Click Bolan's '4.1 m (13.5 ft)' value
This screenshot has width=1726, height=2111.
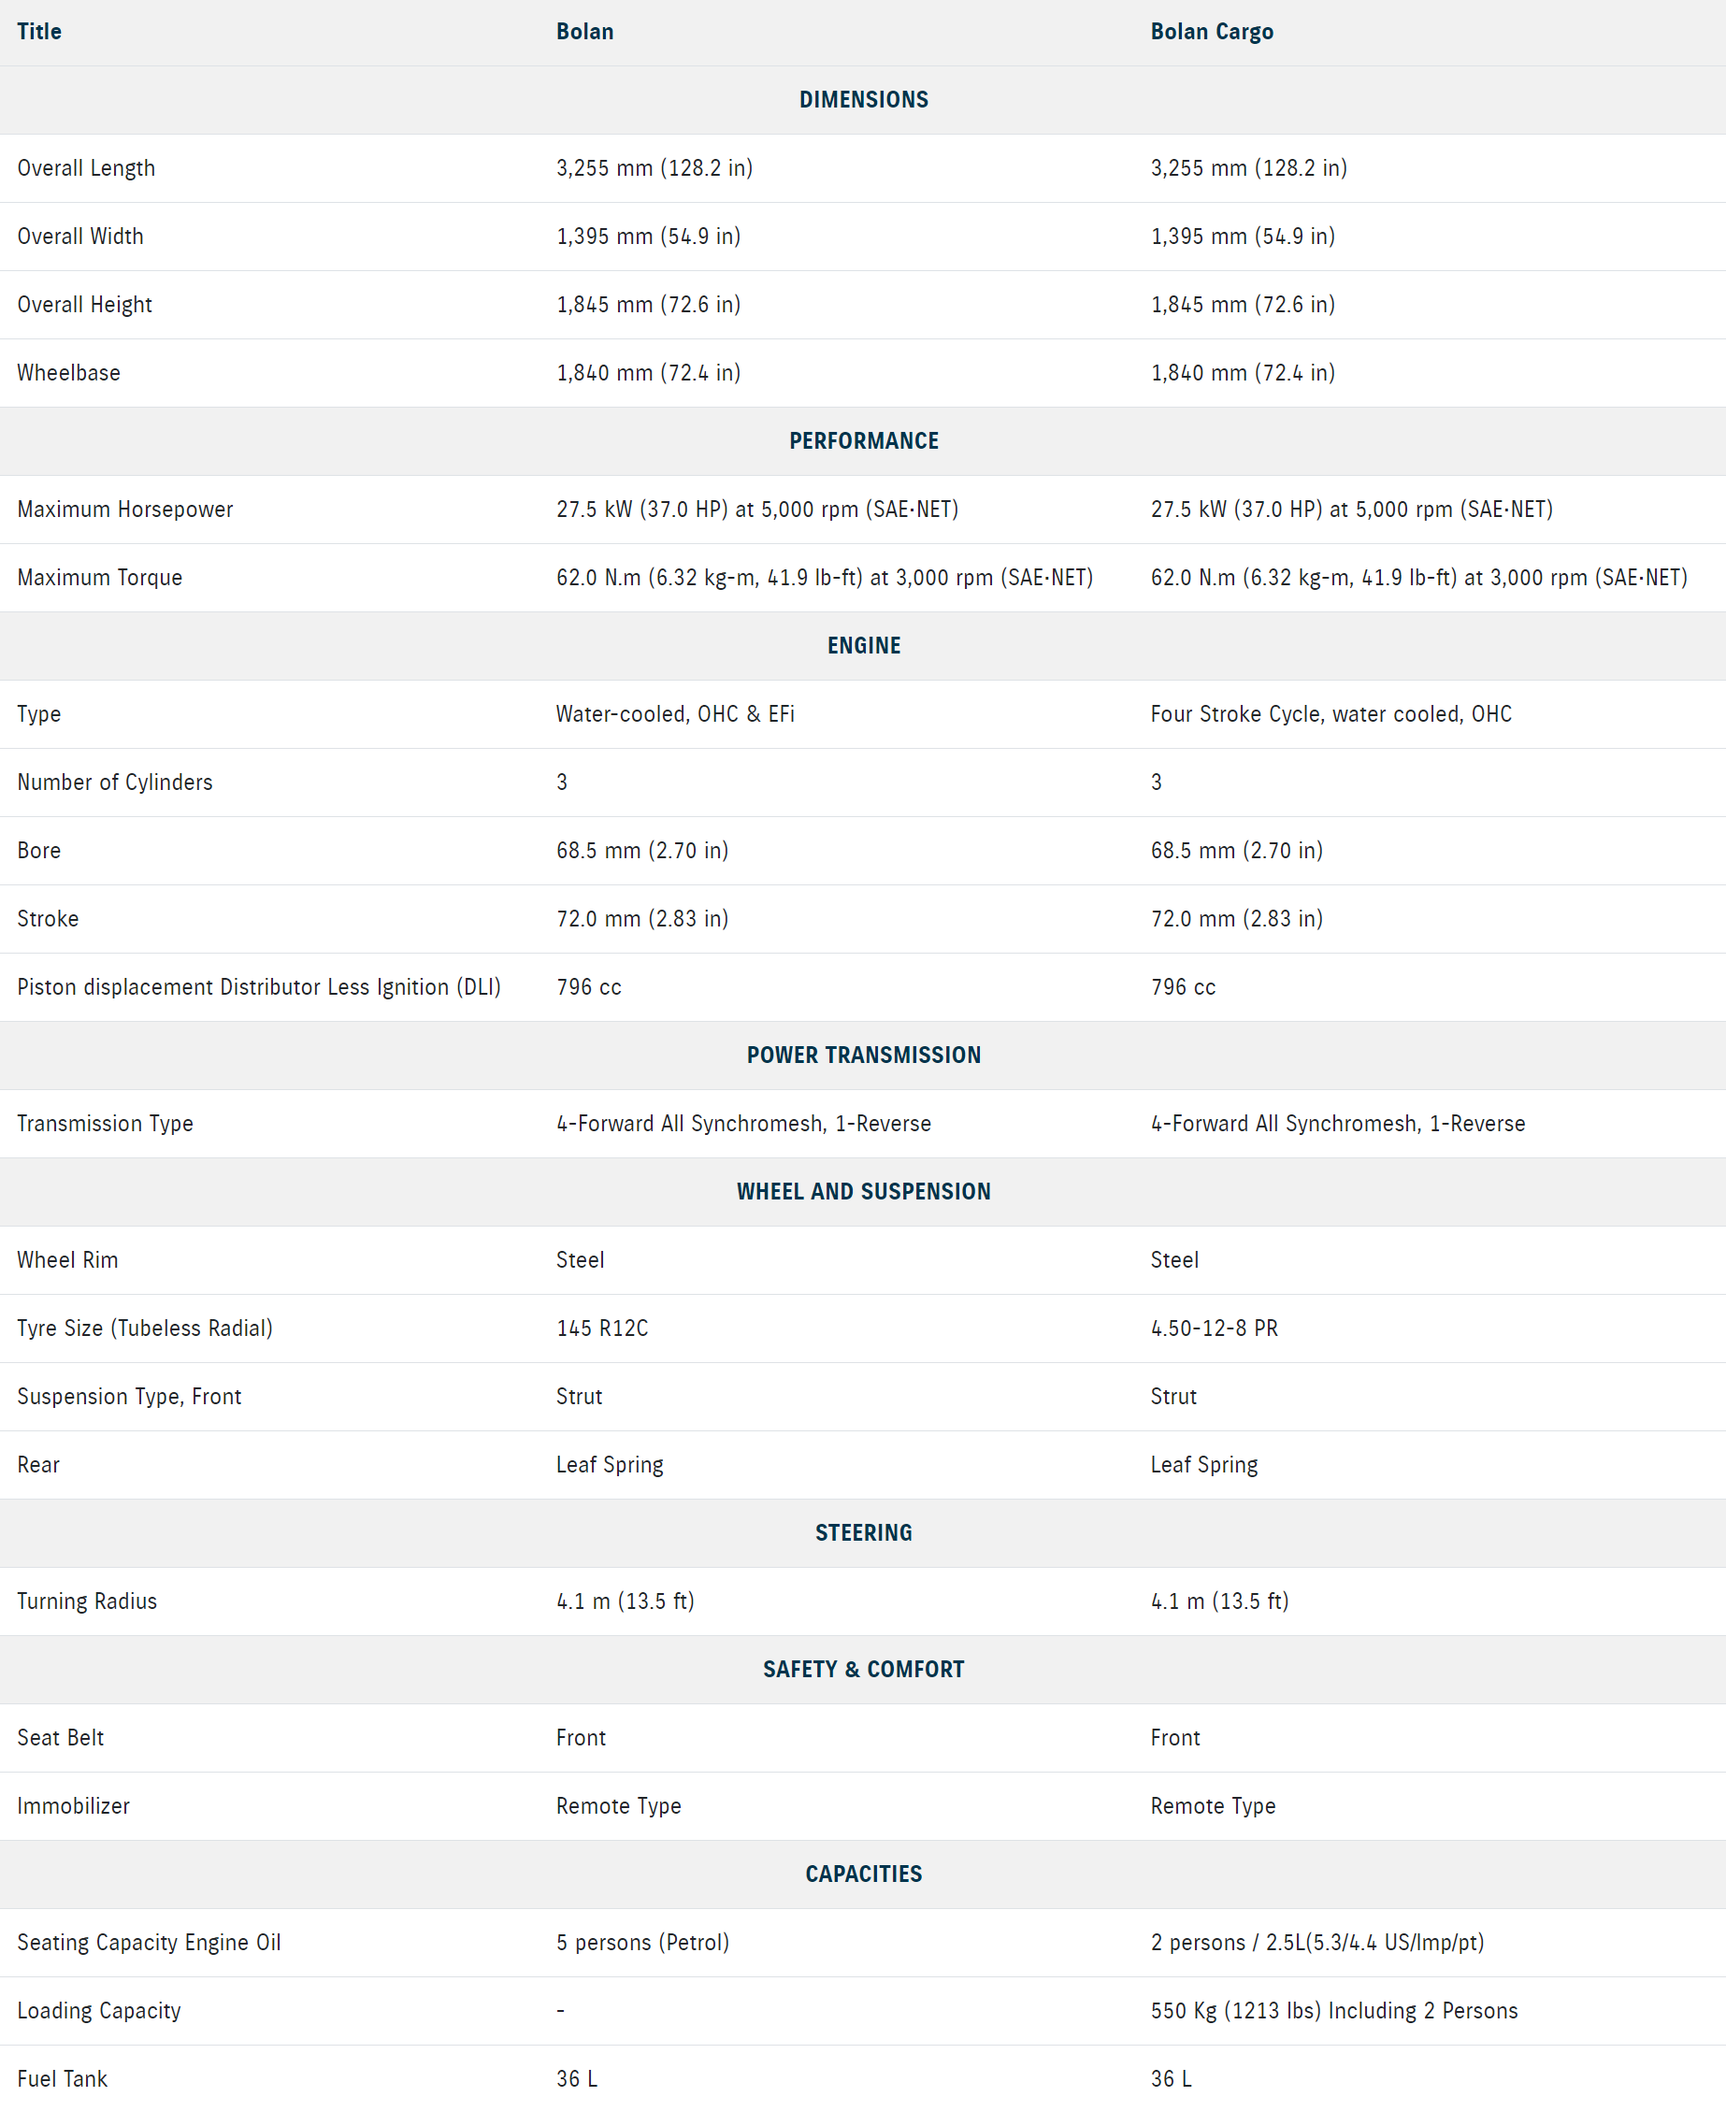point(626,1601)
